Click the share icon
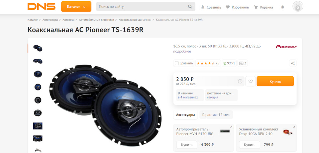 [293, 63]
